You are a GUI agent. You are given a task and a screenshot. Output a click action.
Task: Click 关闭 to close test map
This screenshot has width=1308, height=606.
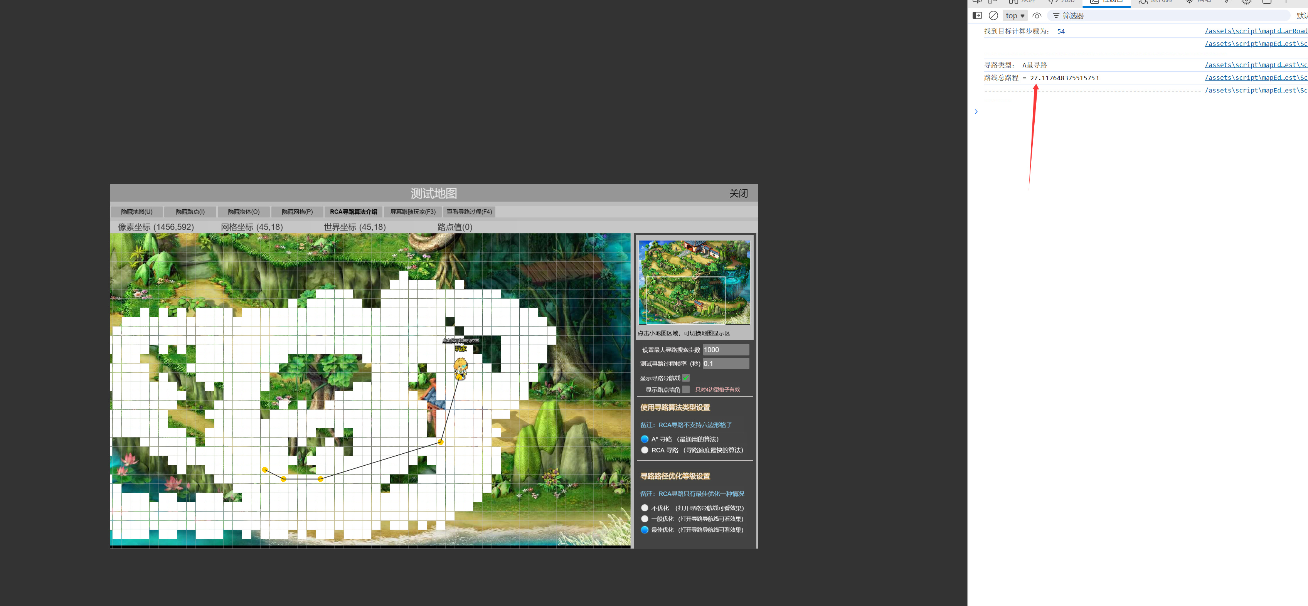coord(738,194)
